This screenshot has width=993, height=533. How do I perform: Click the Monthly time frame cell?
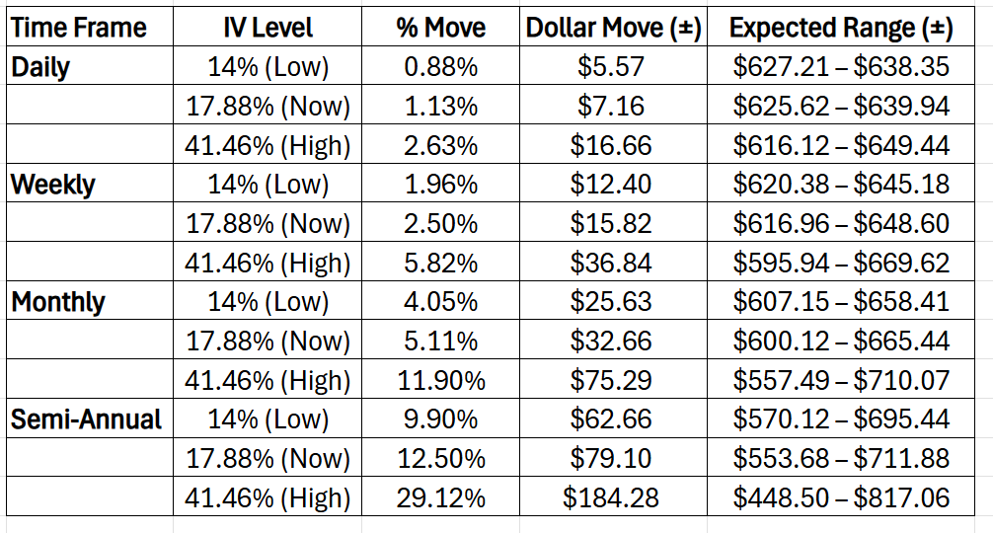[58, 302]
